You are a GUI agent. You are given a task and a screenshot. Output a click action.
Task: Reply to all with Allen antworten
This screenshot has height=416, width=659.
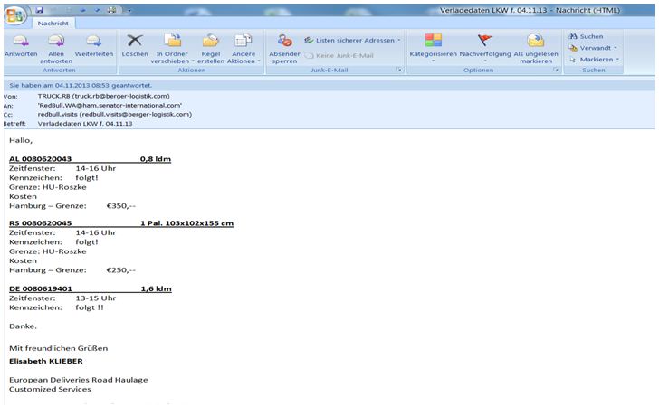[56, 50]
